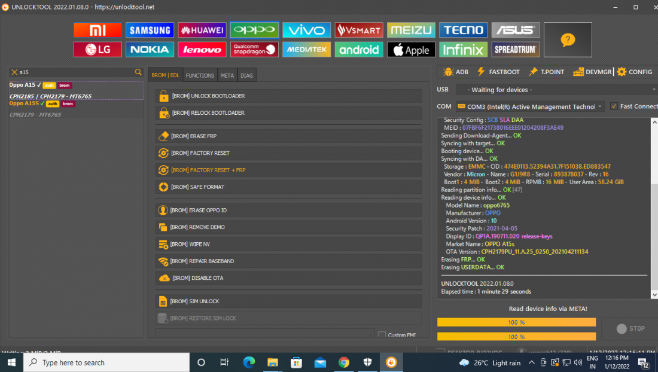Screen dimensions: 658x372
Task: Open the COM port dropdown
Action: click(x=531, y=106)
